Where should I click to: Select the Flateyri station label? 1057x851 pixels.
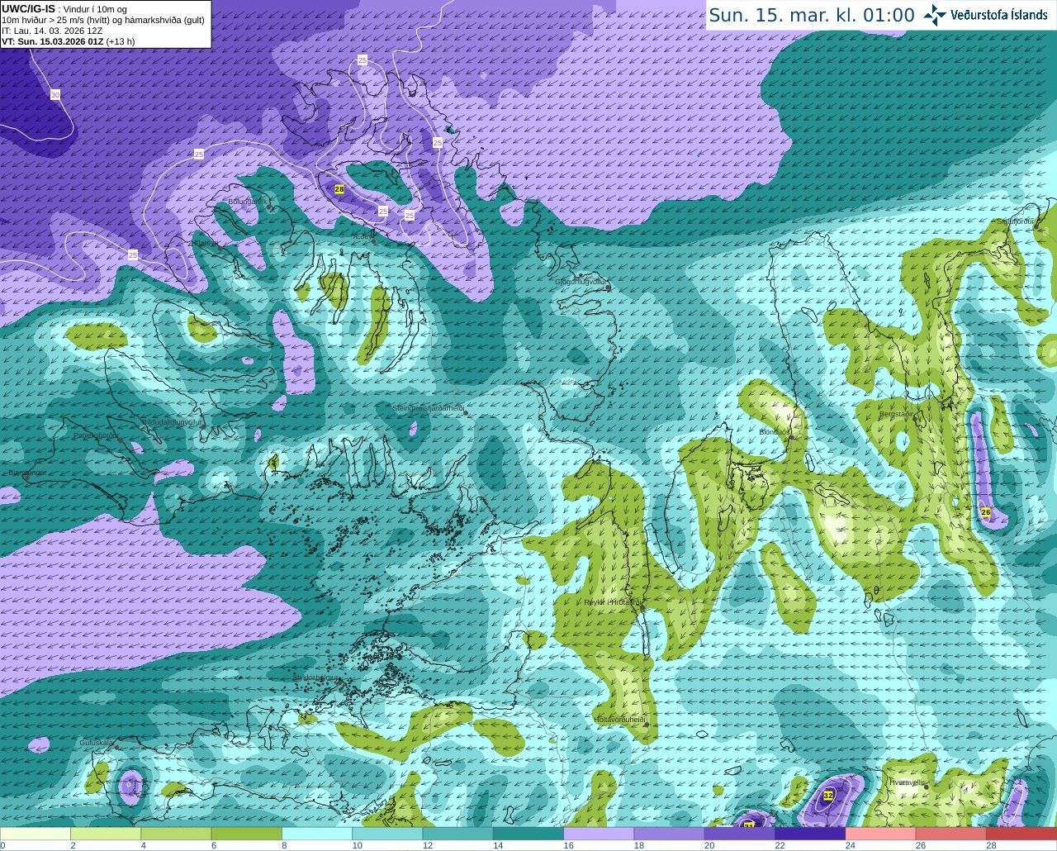pyautogui.click(x=205, y=243)
